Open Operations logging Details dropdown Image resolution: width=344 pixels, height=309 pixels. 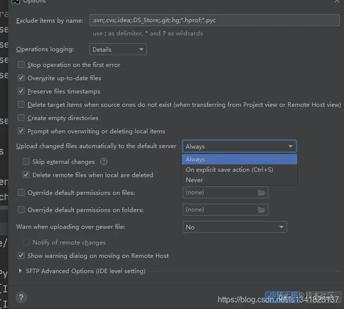click(118, 49)
